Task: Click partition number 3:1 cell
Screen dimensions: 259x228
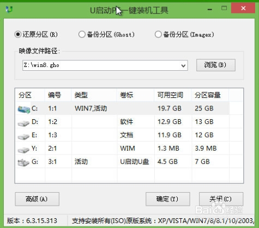Action: (52, 162)
